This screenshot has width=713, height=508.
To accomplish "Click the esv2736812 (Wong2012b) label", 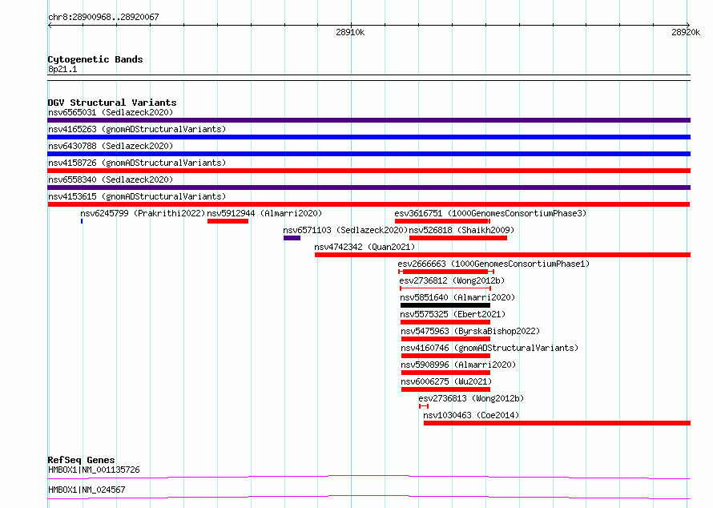I will 452,280.
